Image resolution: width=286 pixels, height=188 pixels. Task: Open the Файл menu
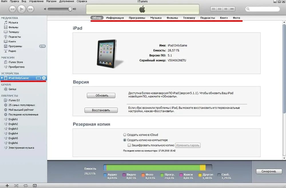coord(4,1)
